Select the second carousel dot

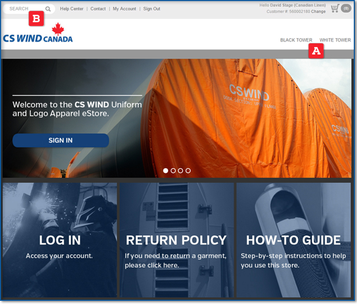[x=173, y=171]
